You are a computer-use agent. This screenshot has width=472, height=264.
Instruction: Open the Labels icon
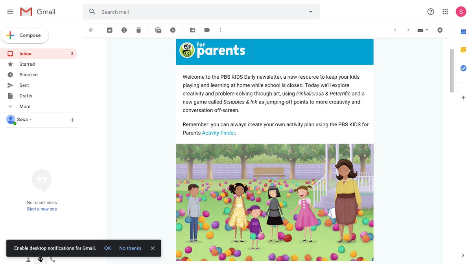(x=207, y=30)
